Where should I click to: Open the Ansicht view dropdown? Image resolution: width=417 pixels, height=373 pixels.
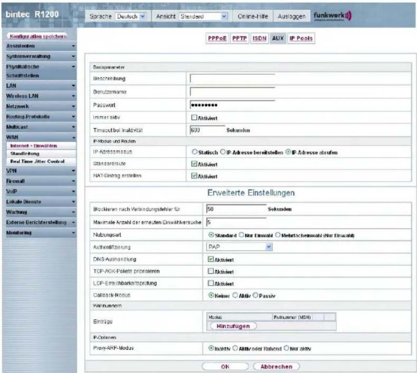pos(204,17)
